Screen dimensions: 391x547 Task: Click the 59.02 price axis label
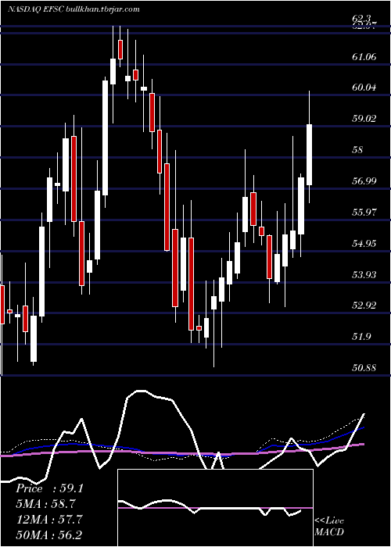click(364, 118)
